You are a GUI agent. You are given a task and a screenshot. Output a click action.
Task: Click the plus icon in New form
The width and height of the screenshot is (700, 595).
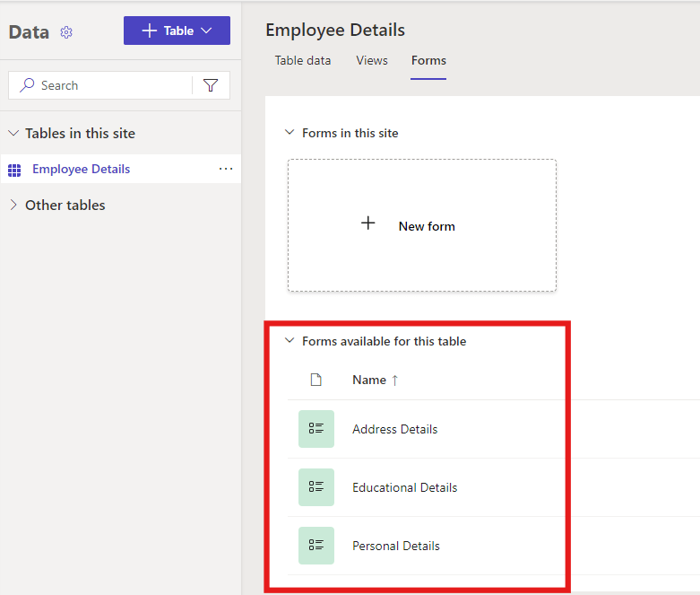tap(367, 223)
